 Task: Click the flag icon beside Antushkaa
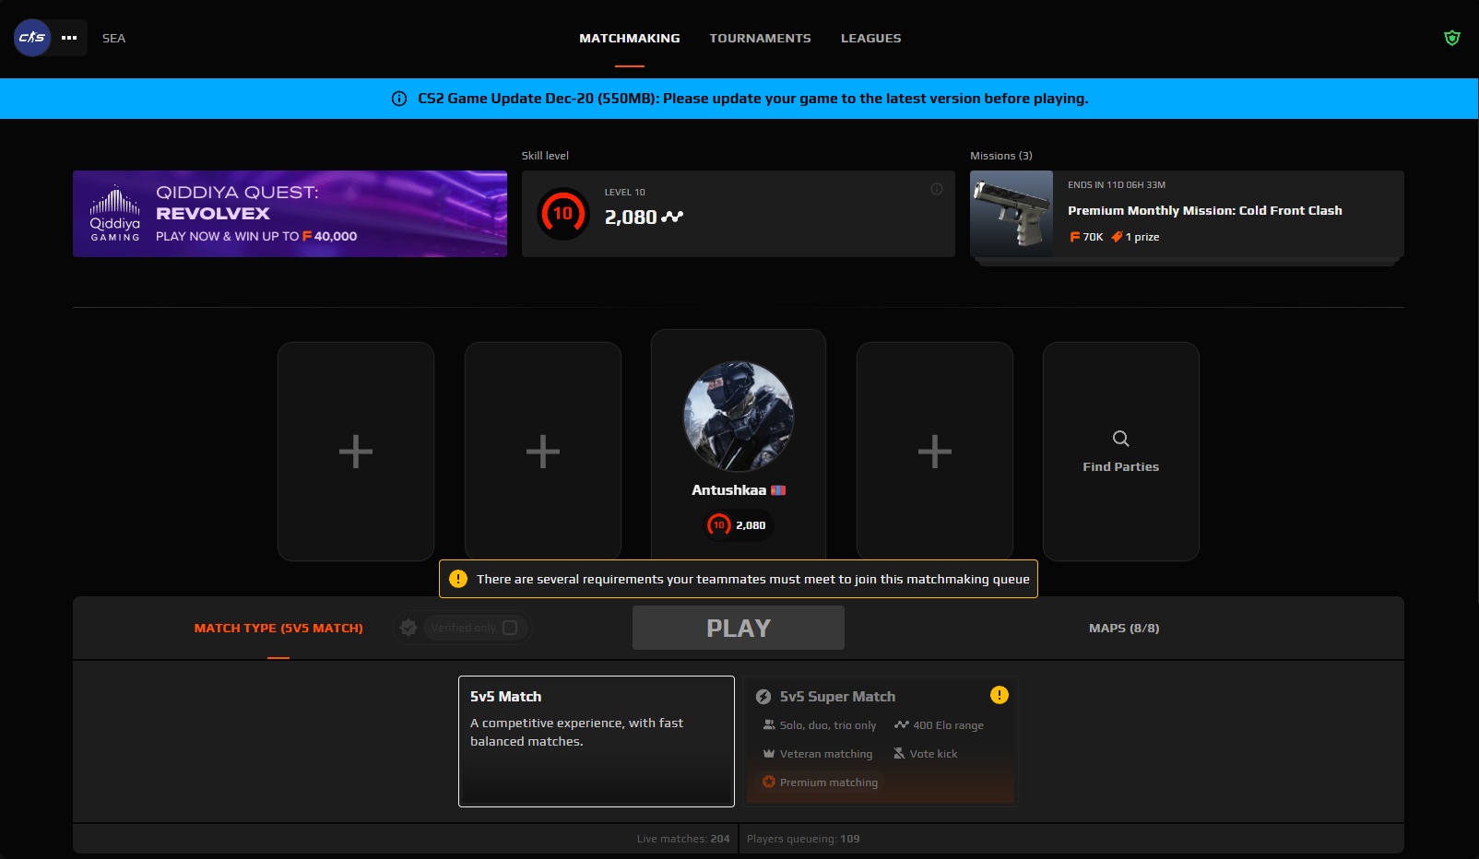pos(778,490)
